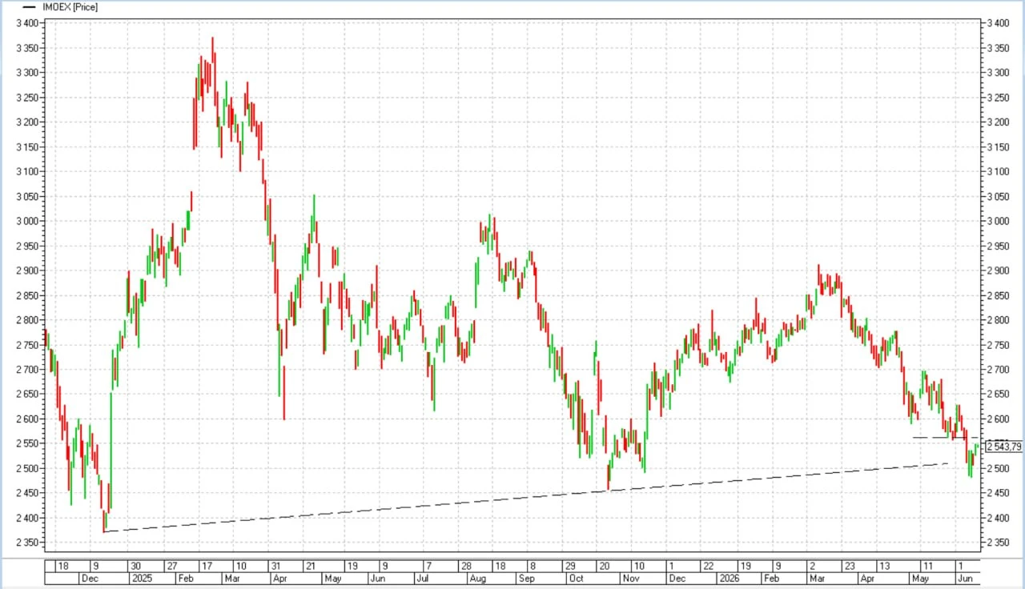
Task: Click date tick 28 on the time axis
Action: click(x=464, y=565)
